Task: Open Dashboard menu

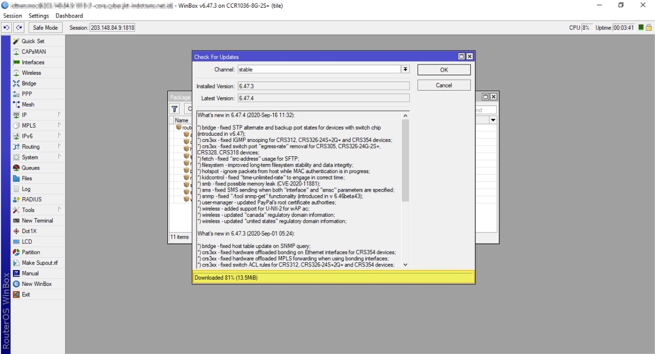Action: pyautogui.click(x=69, y=16)
